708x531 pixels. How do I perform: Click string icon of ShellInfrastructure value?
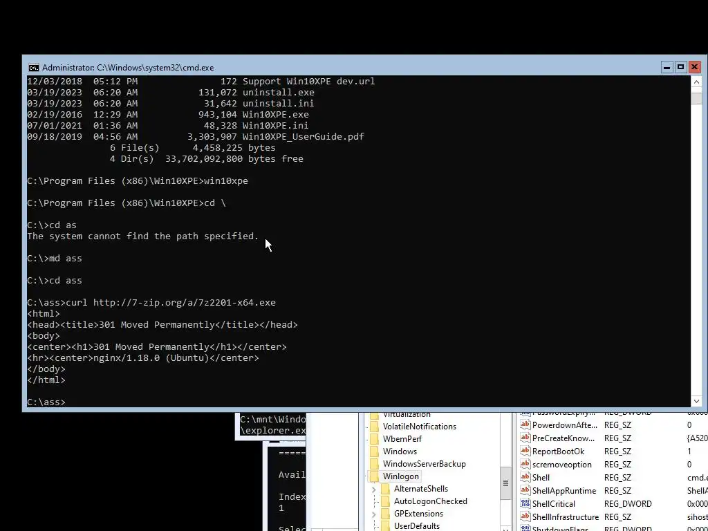pos(525,516)
